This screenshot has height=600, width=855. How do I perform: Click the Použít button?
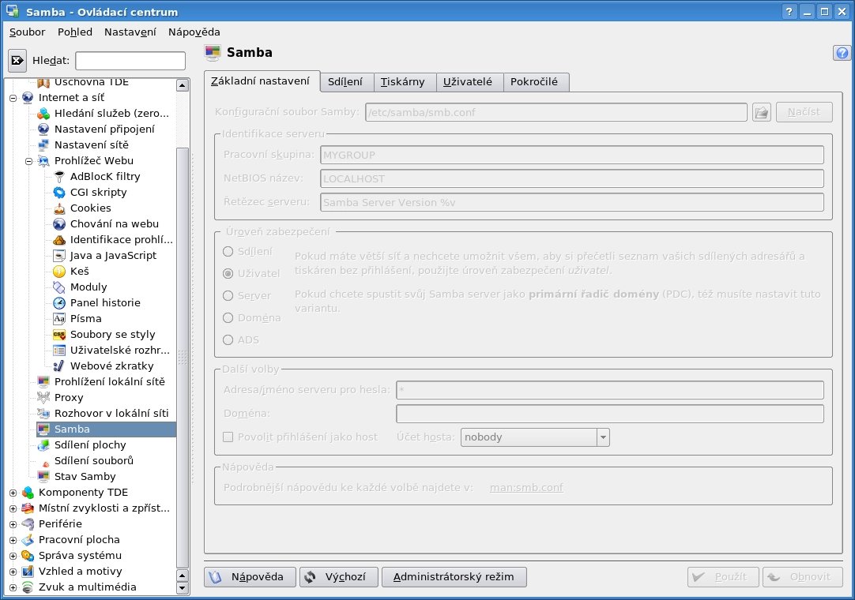pyautogui.click(x=723, y=577)
